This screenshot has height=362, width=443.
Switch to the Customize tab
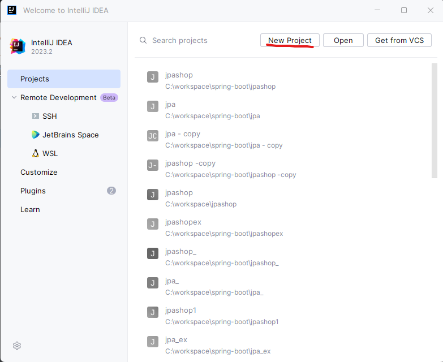click(38, 173)
